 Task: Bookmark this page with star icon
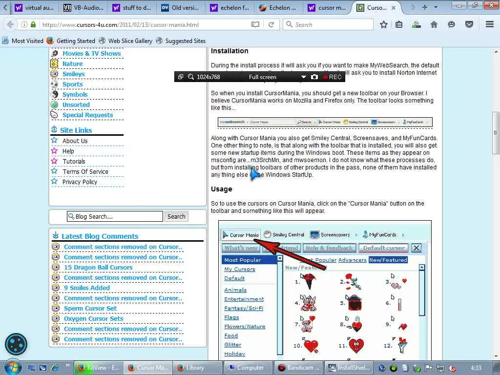coord(384,24)
